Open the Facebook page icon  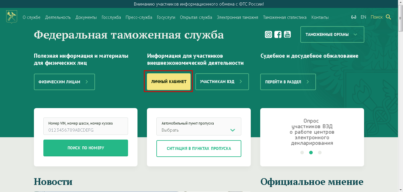tap(278, 34)
